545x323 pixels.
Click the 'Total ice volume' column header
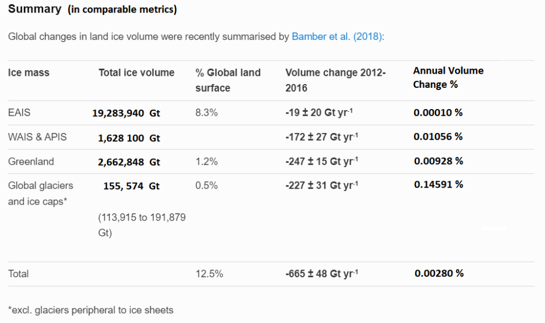point(136,73)
